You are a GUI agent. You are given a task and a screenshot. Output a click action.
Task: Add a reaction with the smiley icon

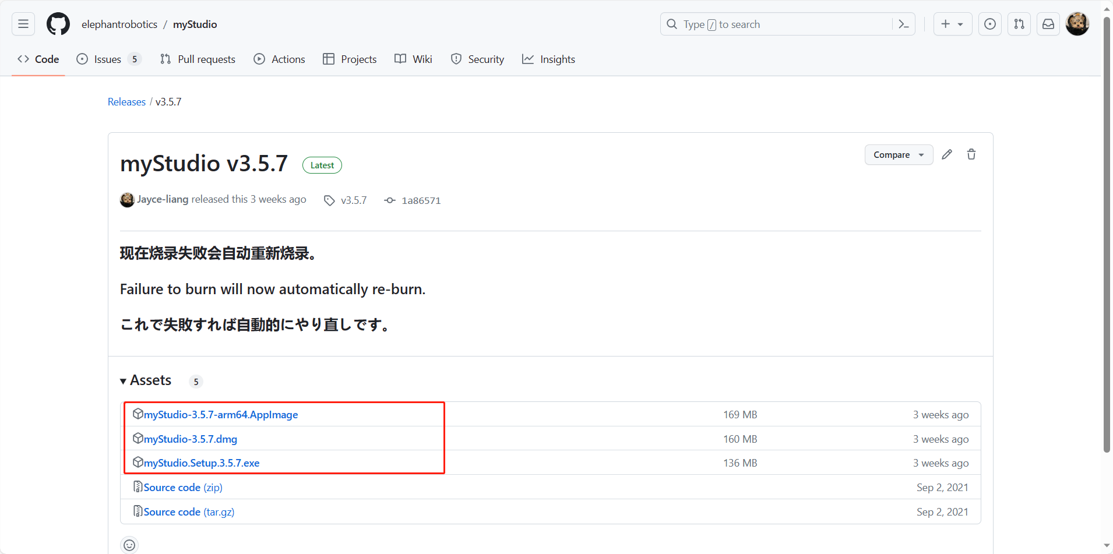[x=129, y=545]
